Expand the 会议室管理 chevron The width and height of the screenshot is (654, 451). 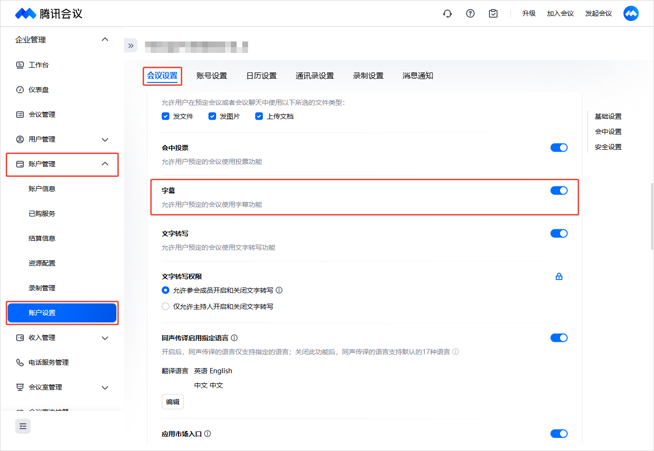[105, 388]
